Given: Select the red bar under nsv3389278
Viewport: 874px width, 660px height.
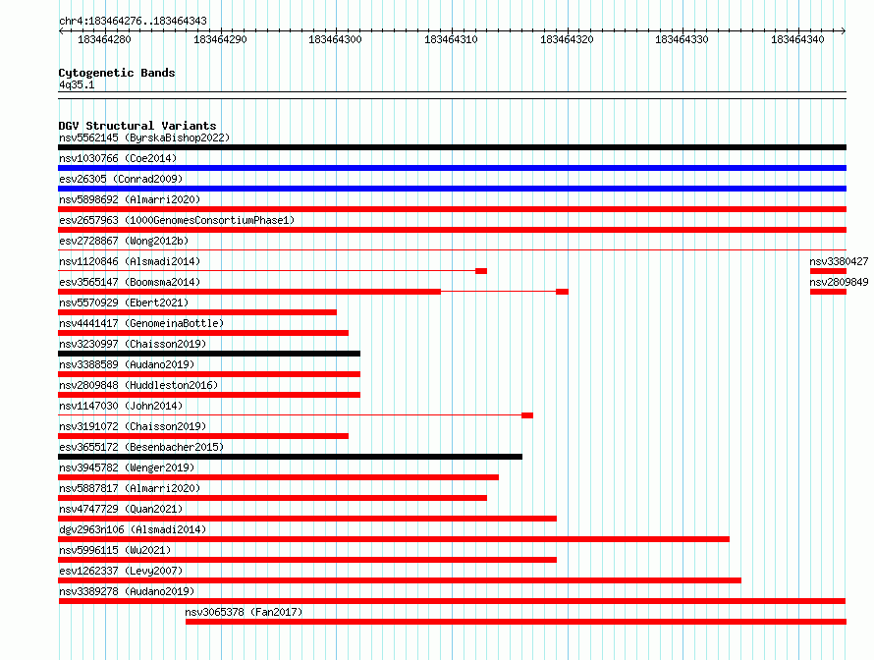Looking at the screenshot, I should (452, 601).
